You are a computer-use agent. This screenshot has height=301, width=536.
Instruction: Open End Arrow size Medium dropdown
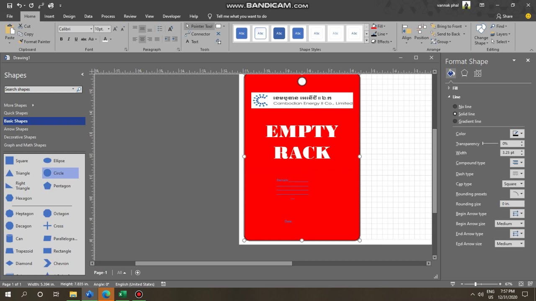point(510,244)
